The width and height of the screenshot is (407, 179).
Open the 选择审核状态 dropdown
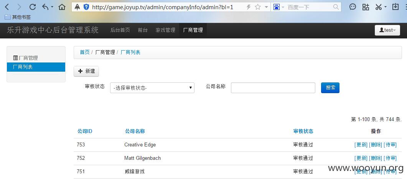pos(152,88)
